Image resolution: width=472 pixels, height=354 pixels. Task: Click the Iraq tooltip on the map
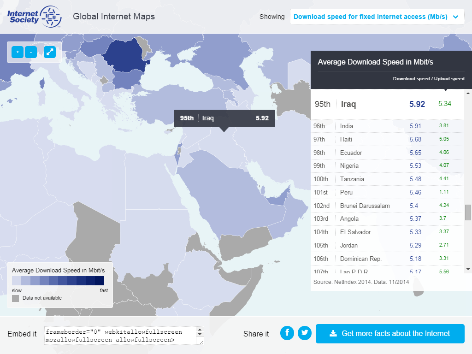(224, 118)
